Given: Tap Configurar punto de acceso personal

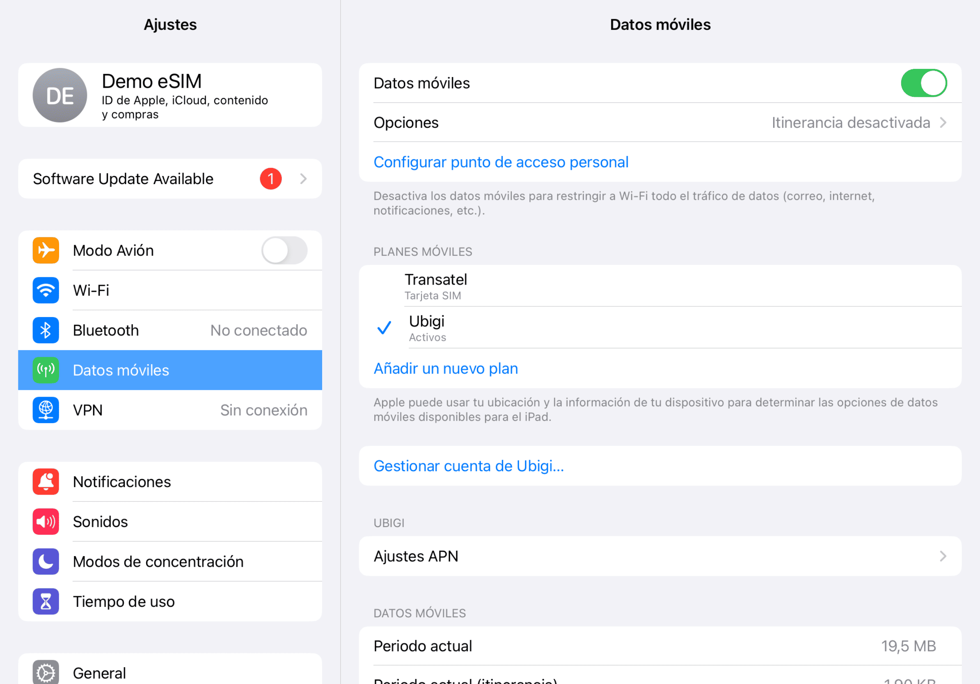Looking at the screenshot, I should 501,162.
